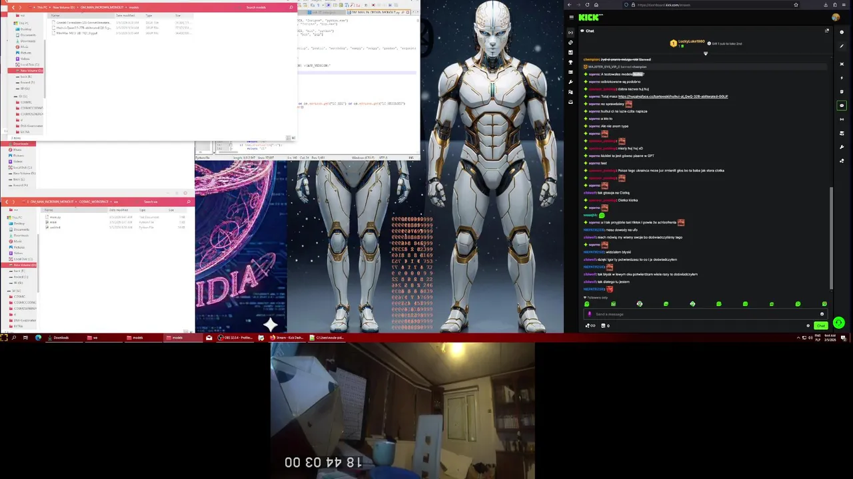Collapse the leaderboard arrow under LuckyLuke1980
This screenshot has width=853, height=479.
(706, 53)
